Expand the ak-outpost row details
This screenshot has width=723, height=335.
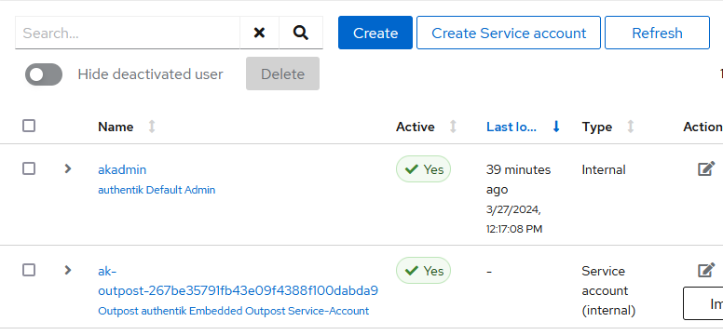68,270
